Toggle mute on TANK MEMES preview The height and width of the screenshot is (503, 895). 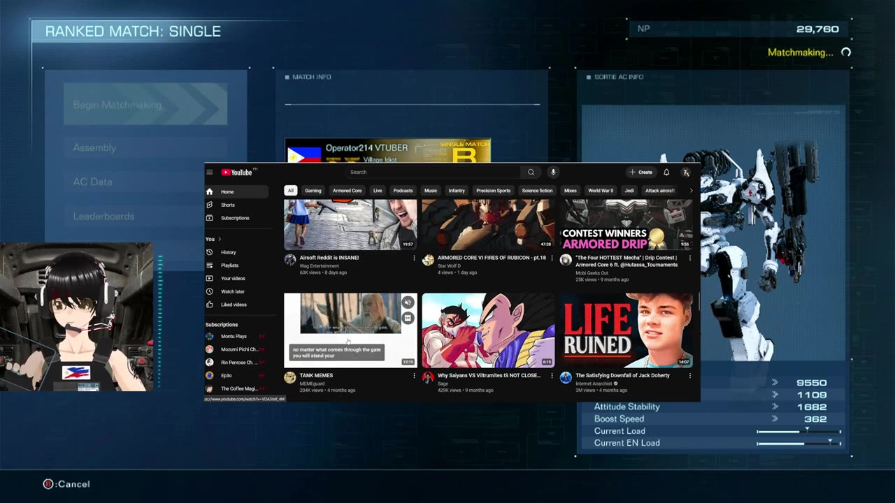coord(408,302)
